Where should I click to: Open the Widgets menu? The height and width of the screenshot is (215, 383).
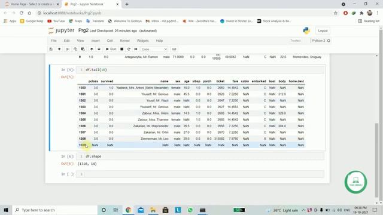tap(142, 41)
